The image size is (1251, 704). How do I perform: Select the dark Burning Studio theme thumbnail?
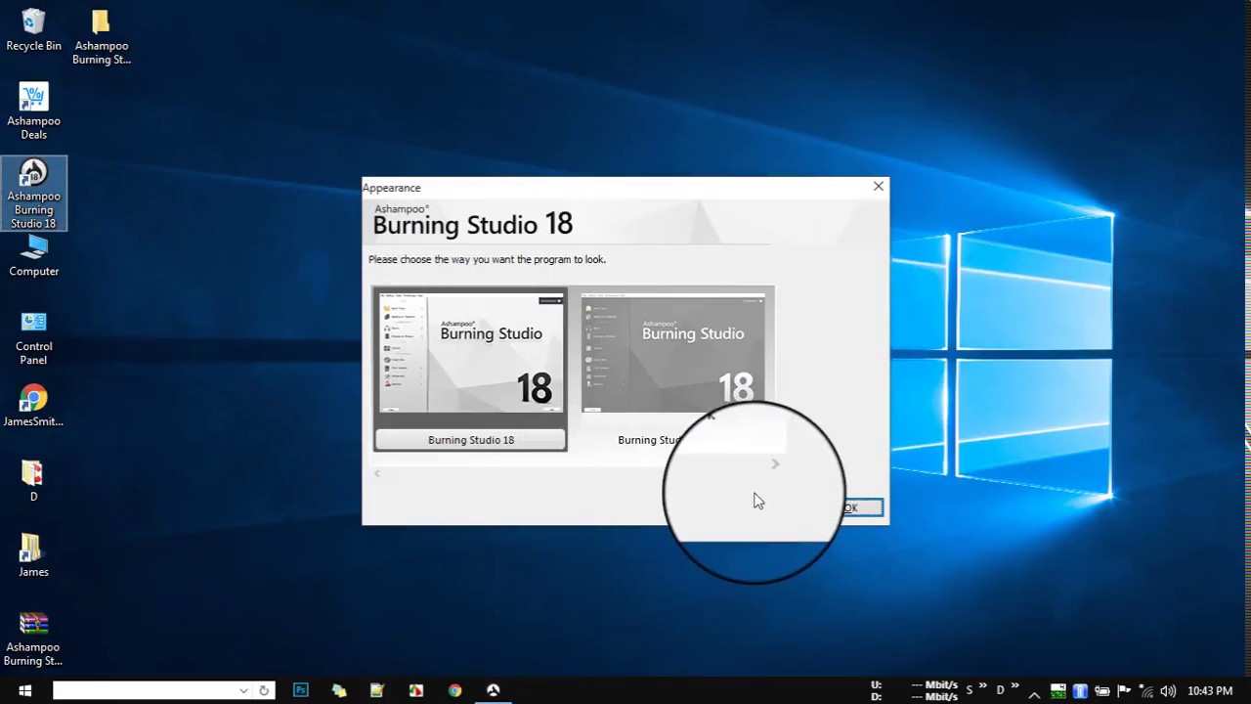672,354
